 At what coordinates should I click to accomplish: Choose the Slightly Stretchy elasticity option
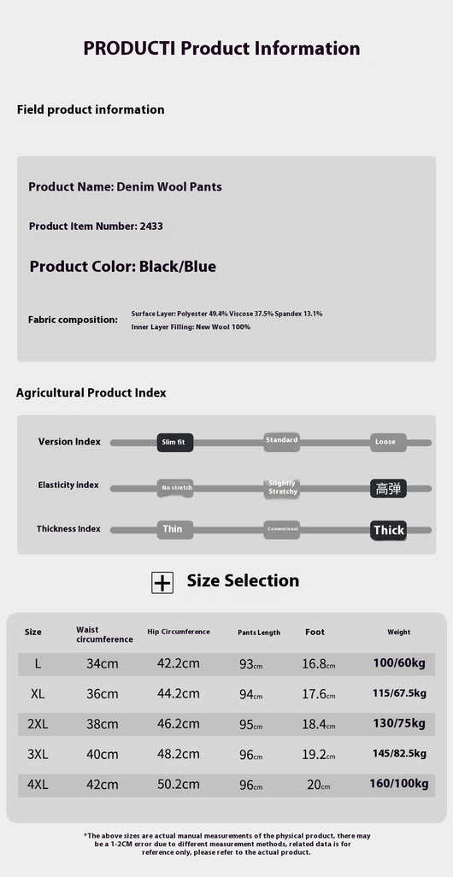[x=281, y=487]
